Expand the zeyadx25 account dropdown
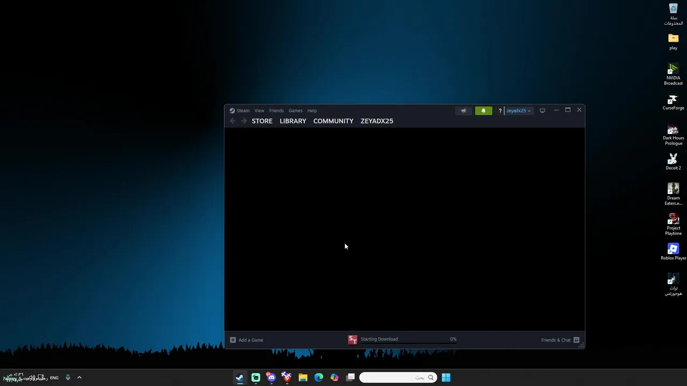Viewport: 687px width, 386px height. 518,111
